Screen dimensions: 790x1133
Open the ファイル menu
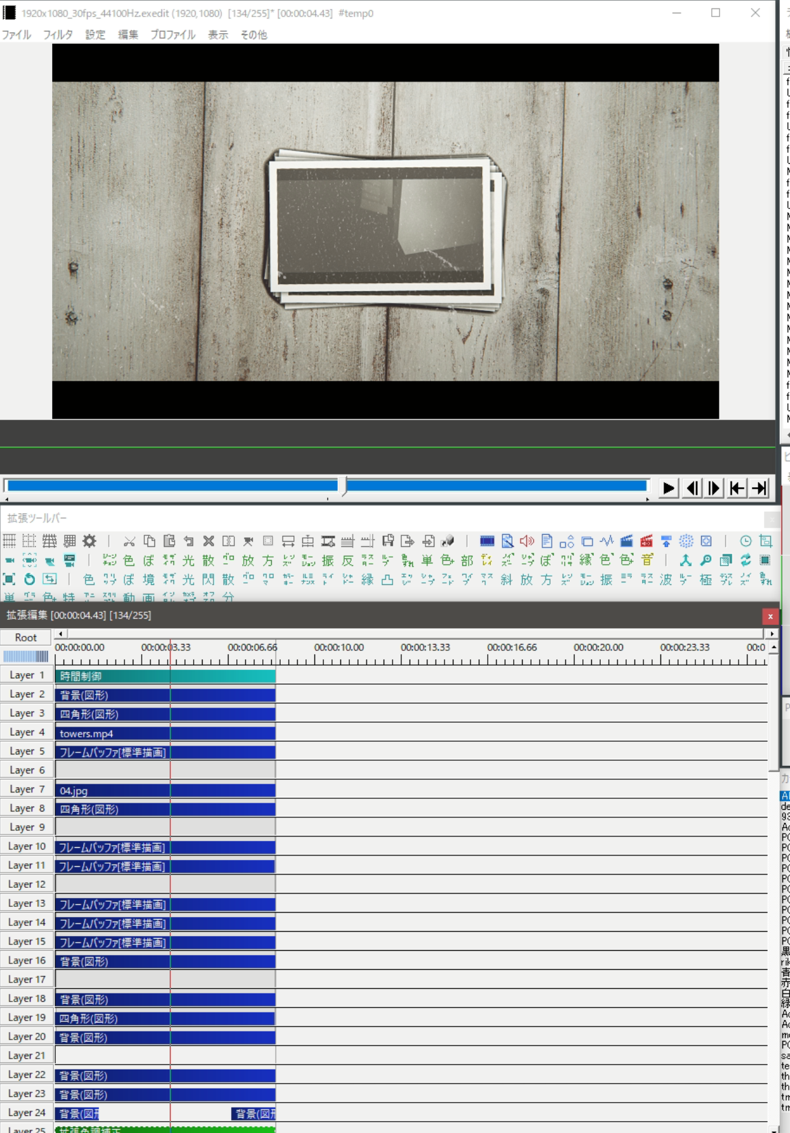click(x=17, y=35)
